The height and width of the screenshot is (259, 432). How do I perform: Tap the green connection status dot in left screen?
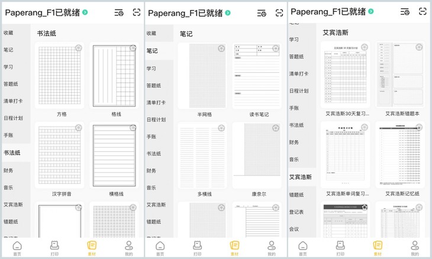point(85,12)
